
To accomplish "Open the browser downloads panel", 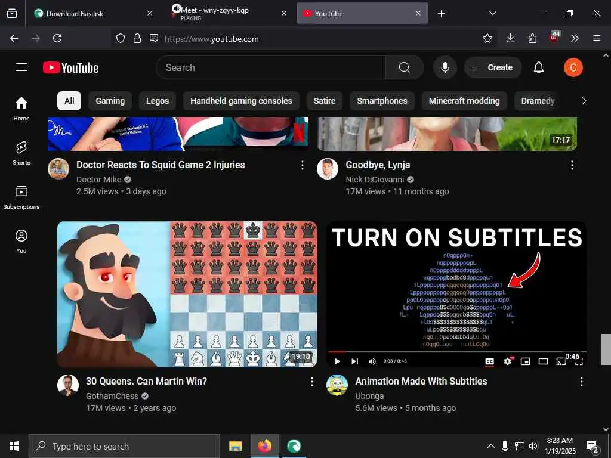I will 510,38.
